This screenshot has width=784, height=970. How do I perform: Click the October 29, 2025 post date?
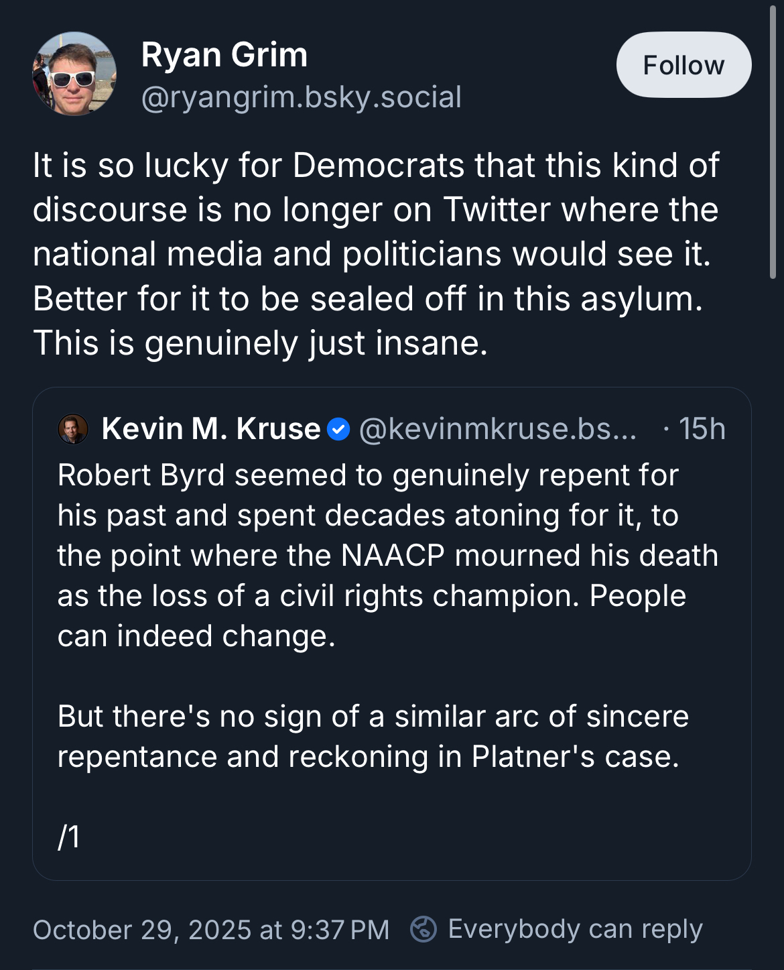[211, 930]
